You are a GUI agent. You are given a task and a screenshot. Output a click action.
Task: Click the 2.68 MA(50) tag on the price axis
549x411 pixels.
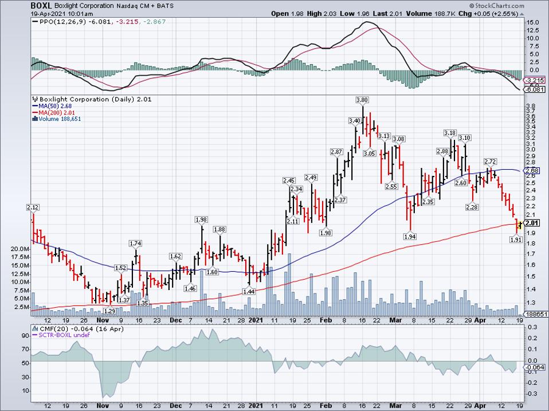532,170
